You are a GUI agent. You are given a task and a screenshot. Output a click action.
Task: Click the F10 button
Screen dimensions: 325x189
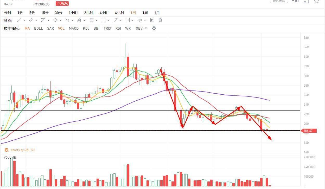pyautogui.click(x=295, y=1)
